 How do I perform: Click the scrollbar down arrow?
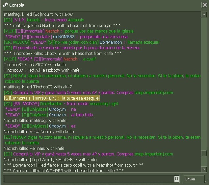point(204,169)
